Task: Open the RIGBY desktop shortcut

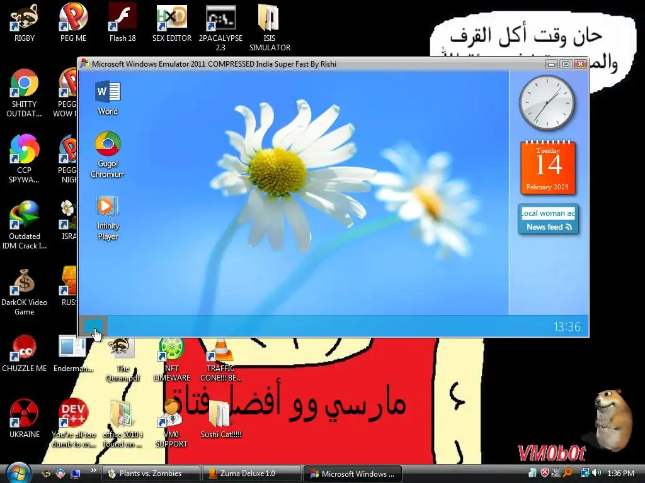Action: click(x=25, y=23)
